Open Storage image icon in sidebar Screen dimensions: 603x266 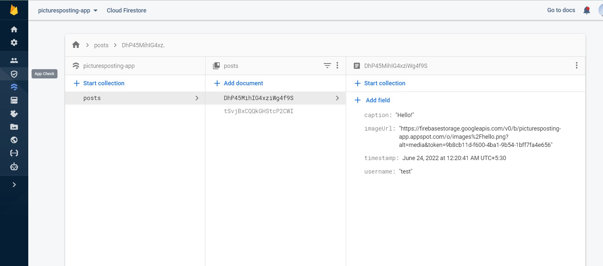click(14, 127)
